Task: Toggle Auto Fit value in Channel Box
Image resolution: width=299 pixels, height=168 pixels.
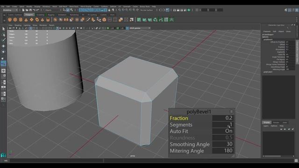Action: click(290, 55)
